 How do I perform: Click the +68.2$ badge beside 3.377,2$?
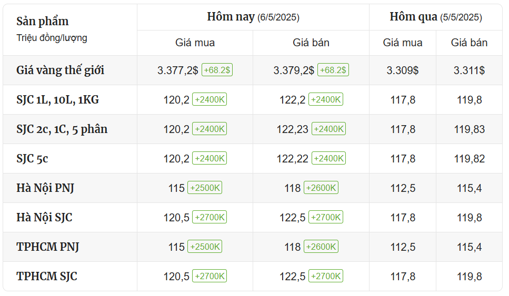click(x=217, y=70)
